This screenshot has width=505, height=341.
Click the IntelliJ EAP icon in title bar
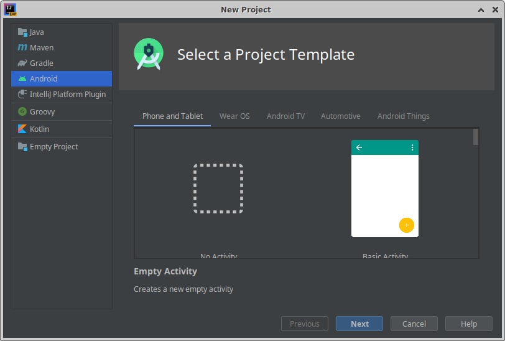tap(11, 10)
